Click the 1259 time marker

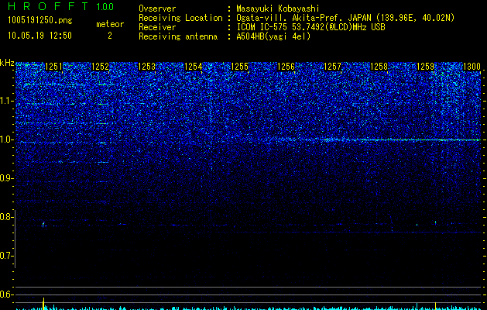425,67
